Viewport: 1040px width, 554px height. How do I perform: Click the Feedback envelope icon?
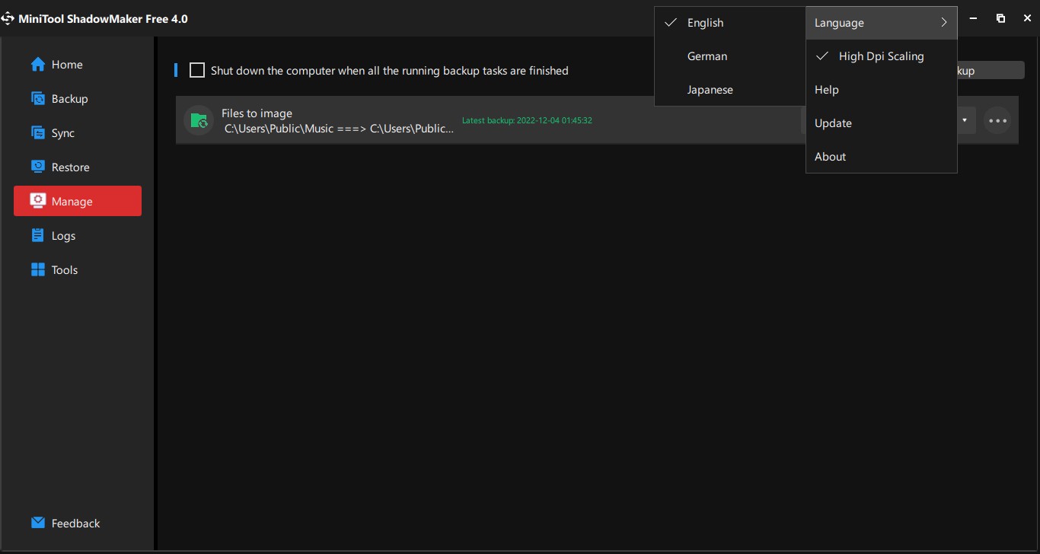point(38,524)
